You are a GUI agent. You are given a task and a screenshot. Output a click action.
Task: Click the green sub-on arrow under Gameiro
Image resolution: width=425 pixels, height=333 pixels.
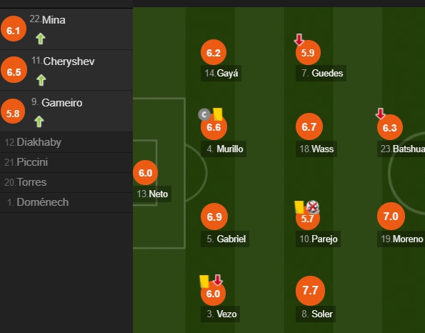[39, 121]
